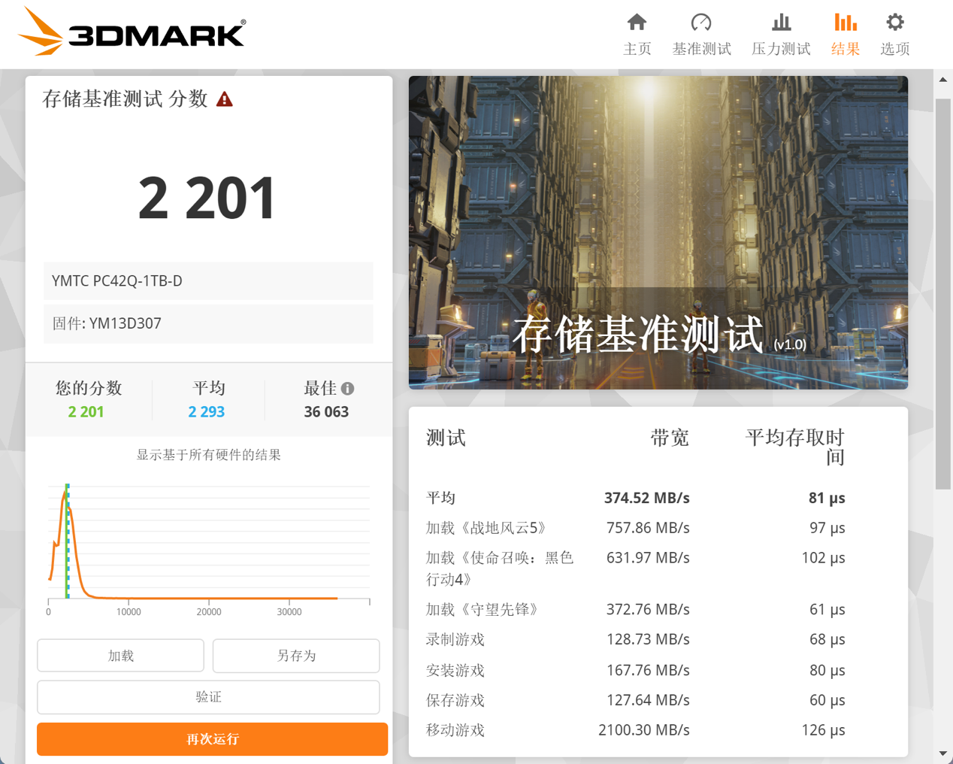Click the large score 2 201

[x=207, y=198]
